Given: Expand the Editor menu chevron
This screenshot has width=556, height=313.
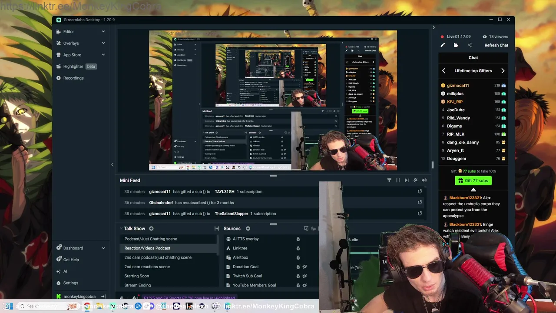Looking at the screenshot, I should [103, 32].
